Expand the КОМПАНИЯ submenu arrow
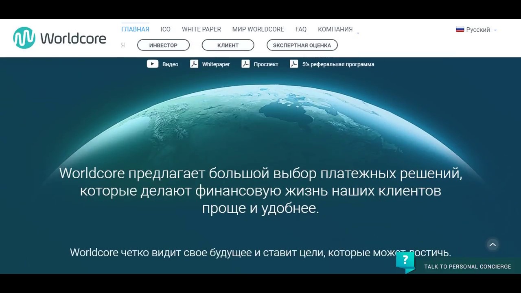521x293 pixels. pyautogui.click(x=358, y=33)
